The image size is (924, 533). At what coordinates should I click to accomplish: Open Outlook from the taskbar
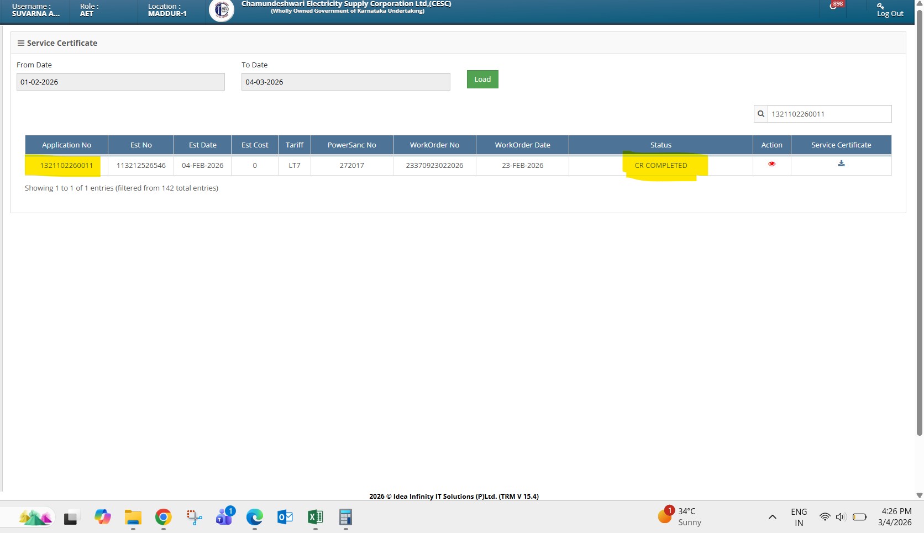(285, 517)
